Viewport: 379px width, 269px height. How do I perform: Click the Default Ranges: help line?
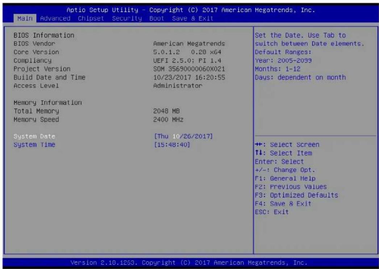(283, 52)
